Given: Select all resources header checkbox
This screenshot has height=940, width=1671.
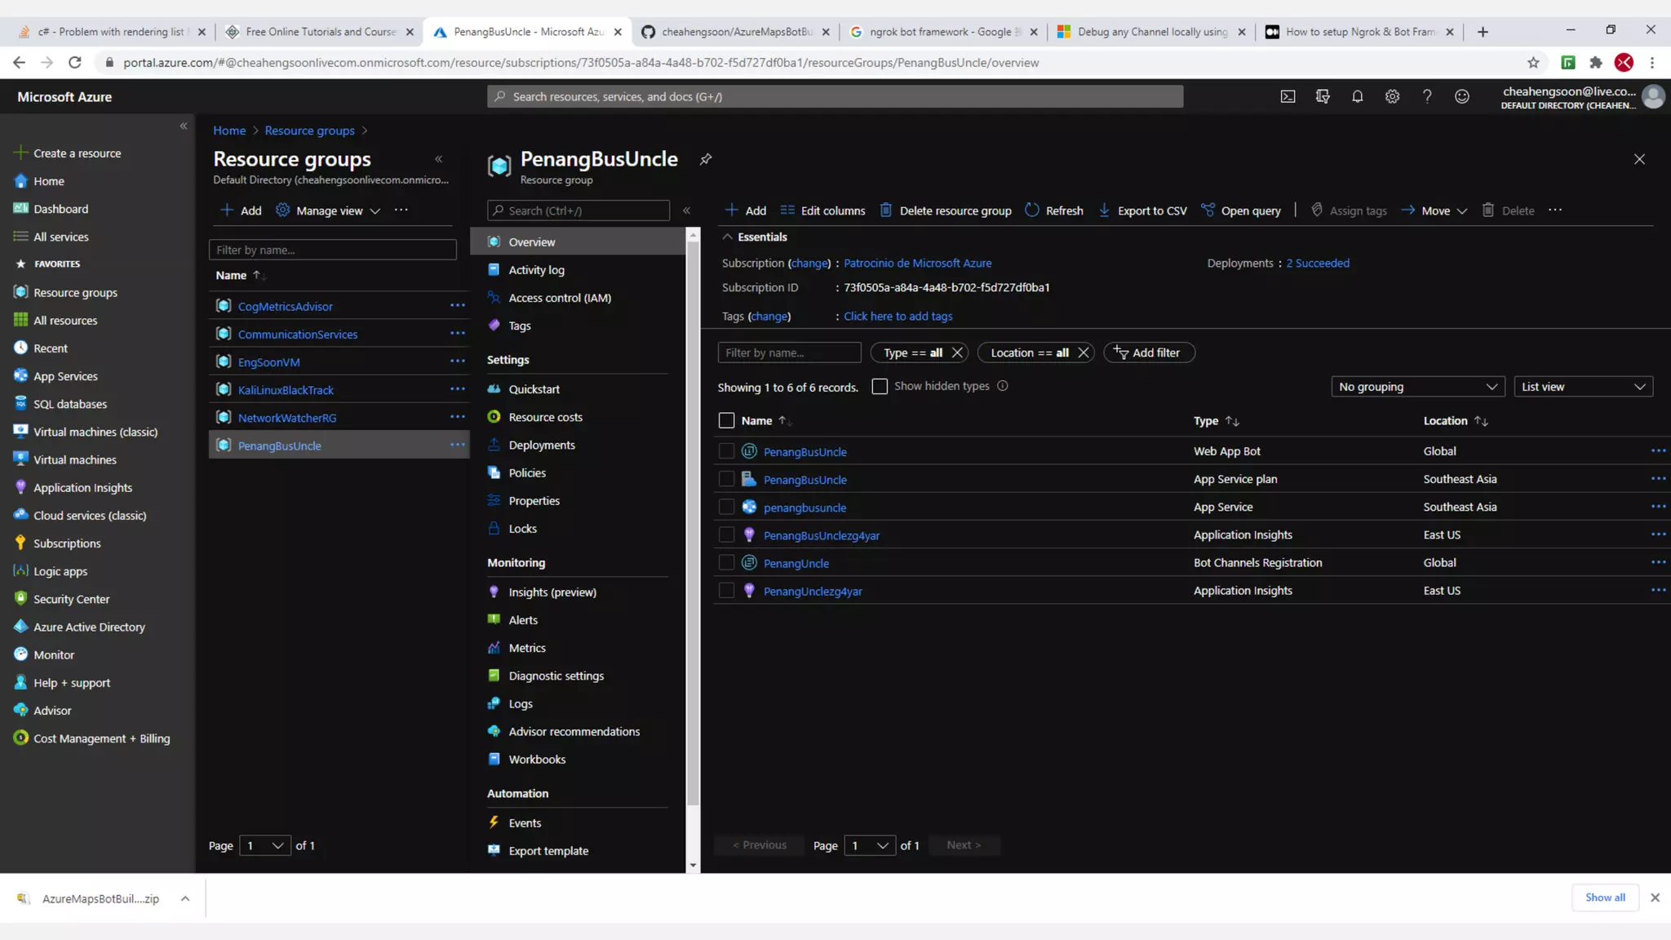Looking at the screenshot, I should (726, 420).
